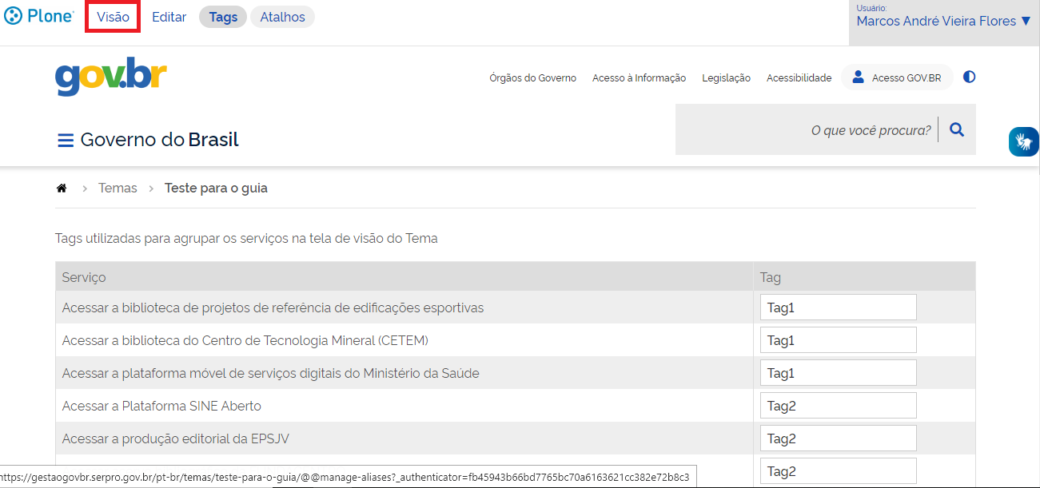Open the Atalhos tab

(282, 17)
